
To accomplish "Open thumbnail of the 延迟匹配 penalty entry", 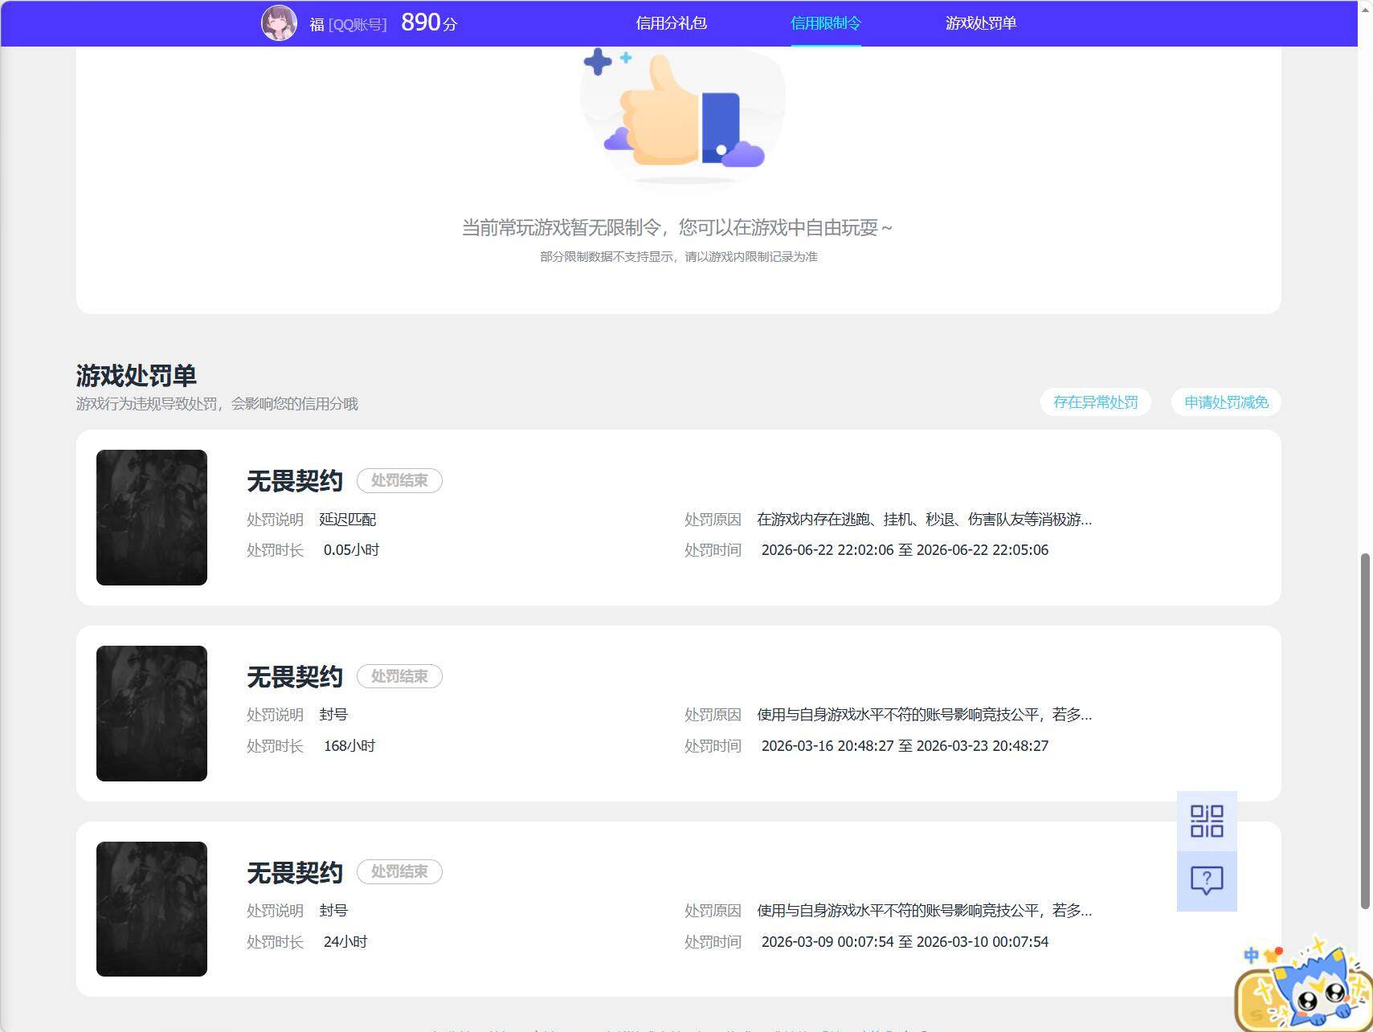I will [x=152, y=517].
